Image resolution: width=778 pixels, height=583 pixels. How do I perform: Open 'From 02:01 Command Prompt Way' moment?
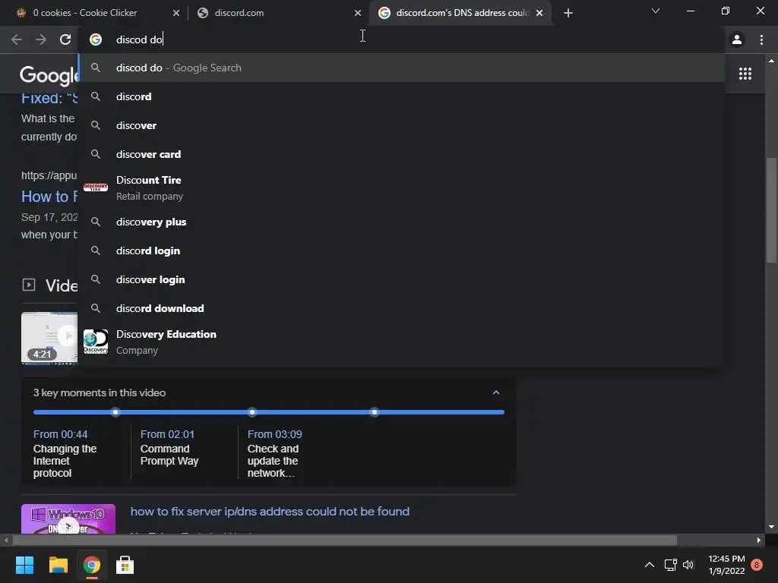[169, 447]
